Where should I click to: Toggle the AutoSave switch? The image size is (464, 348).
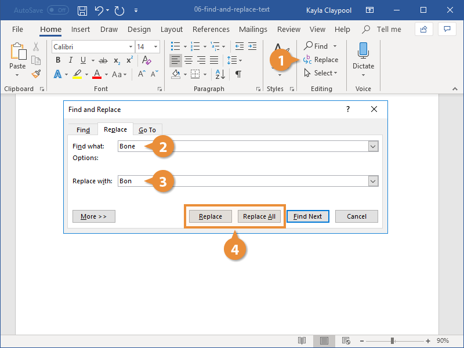coord(57,10)
